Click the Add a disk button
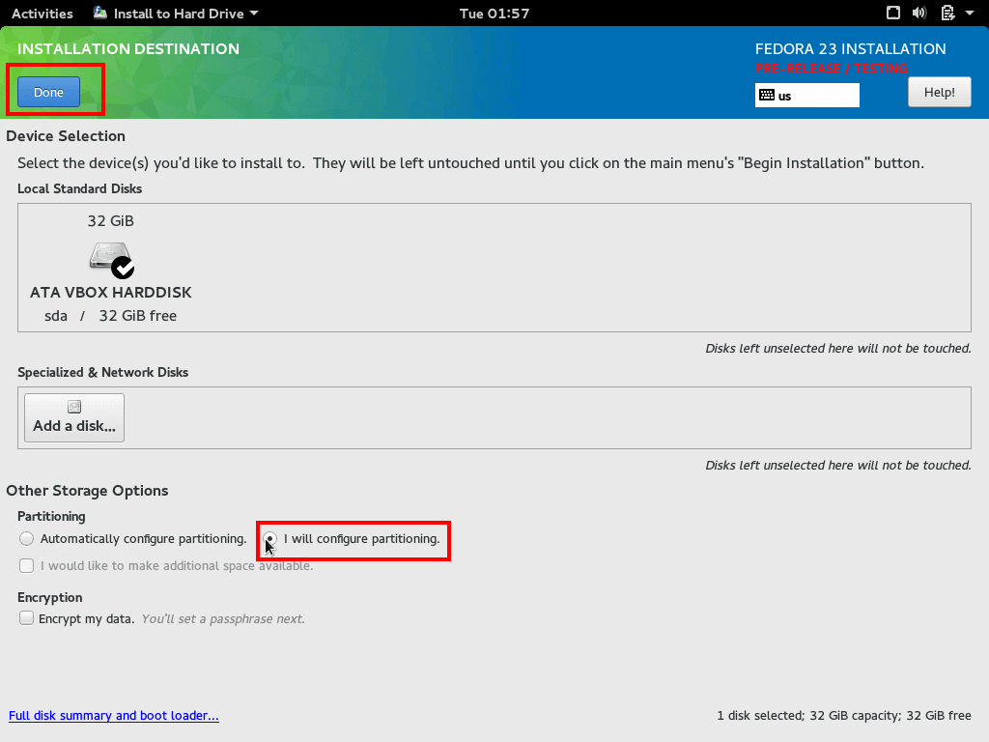Viewport: 989px width, 742px height. coord(74,417)
